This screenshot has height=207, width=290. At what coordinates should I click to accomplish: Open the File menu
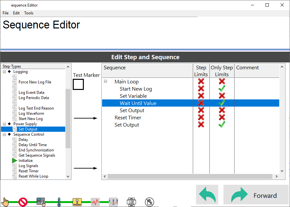6,13
